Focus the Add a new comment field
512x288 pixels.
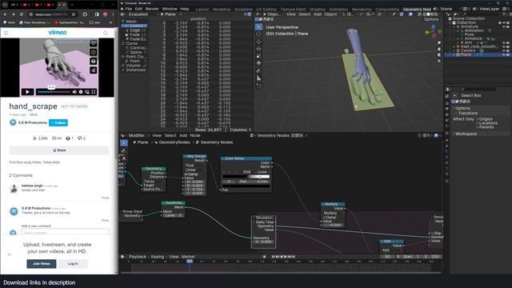pyautogui.click(x=66, y=233)
